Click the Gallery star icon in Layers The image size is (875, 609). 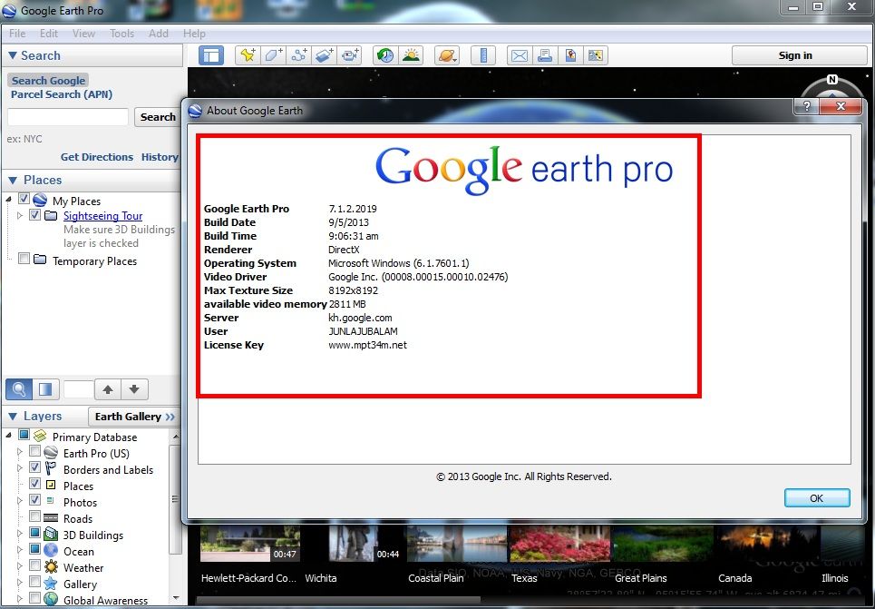click(x=51, y=584)
